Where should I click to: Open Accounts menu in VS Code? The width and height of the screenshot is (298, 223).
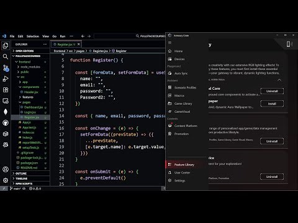coord(6,169)
